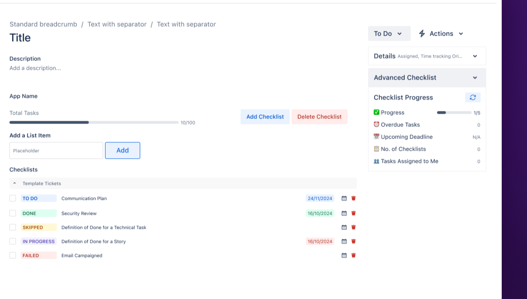Image resolution: width=527 pixels, height=299 pixels.
Task: Tick the Security Review checkbox
Action: (13, 213)
